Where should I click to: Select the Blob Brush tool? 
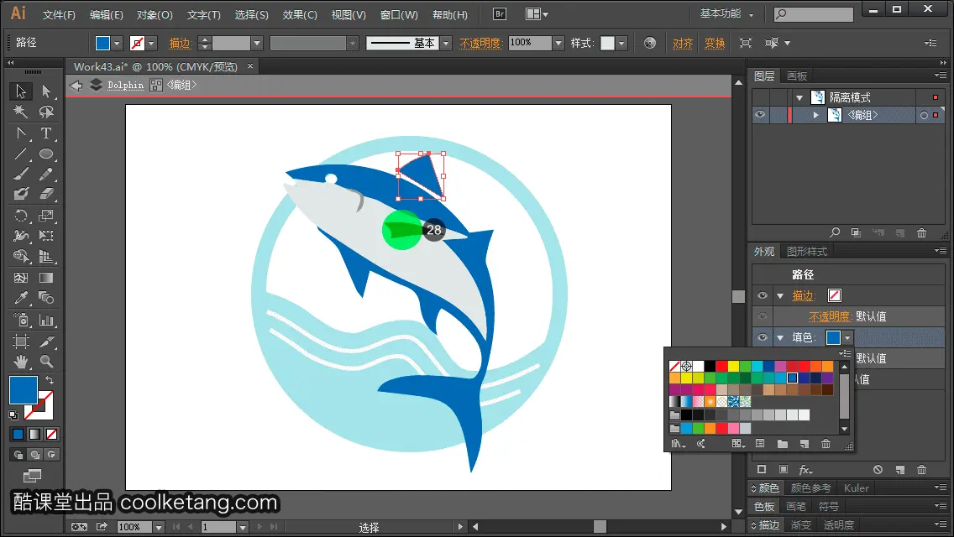pos(21,194)
